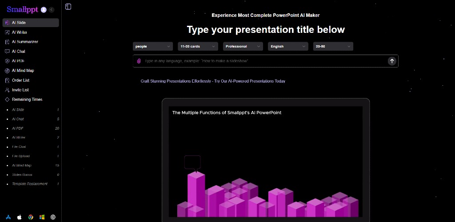Screen dimensions: 455x222
Task: Select the AI Chat remaining count row
Action: 32,119
